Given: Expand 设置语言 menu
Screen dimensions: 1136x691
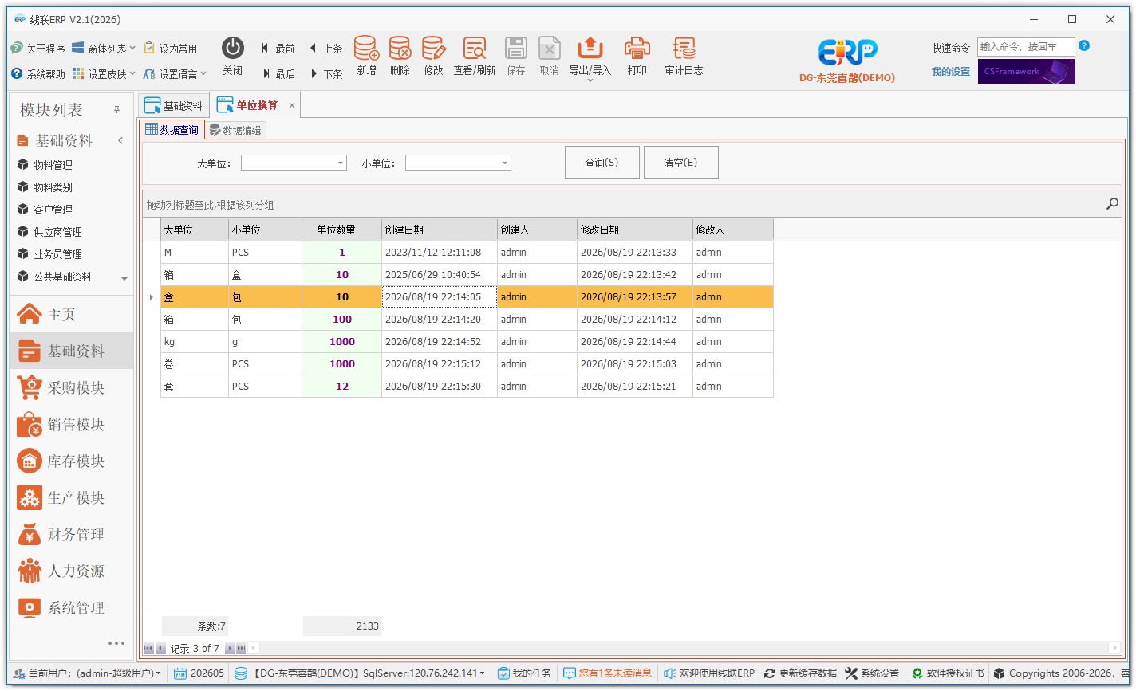Looking at the screenshot, I should pyautogui.click(x=175, y=74).
